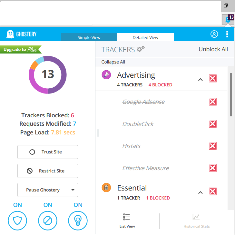Image resolution: width=235 pixels, height=235 pixels.
Task: Click Effective Measure tracker name
Action: [146, 168]
